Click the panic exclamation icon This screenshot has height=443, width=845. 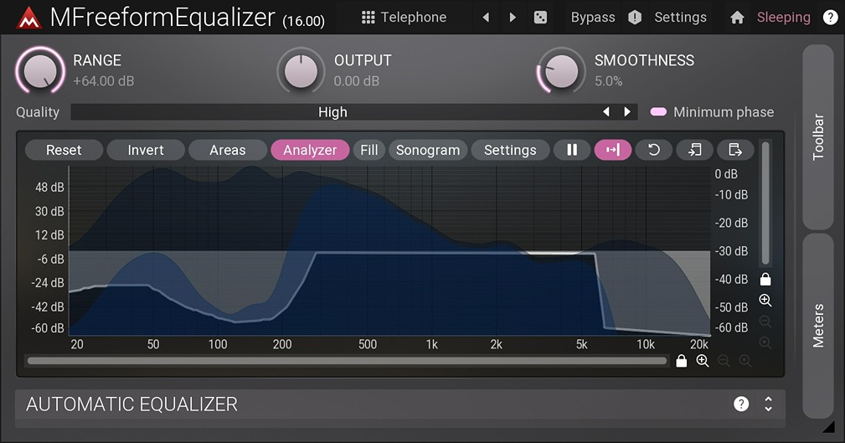[x=635, y=18]
